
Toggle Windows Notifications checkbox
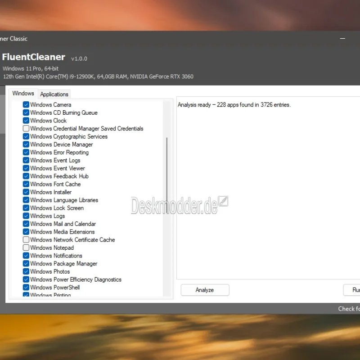26,256
